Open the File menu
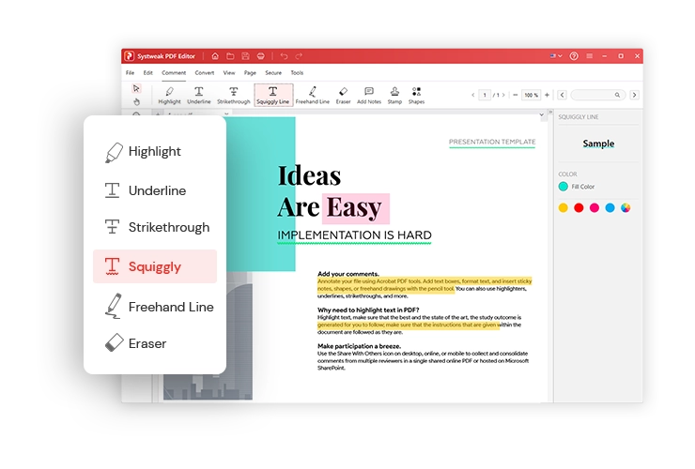This screenshot has height=469, width=695. [130, 72]
